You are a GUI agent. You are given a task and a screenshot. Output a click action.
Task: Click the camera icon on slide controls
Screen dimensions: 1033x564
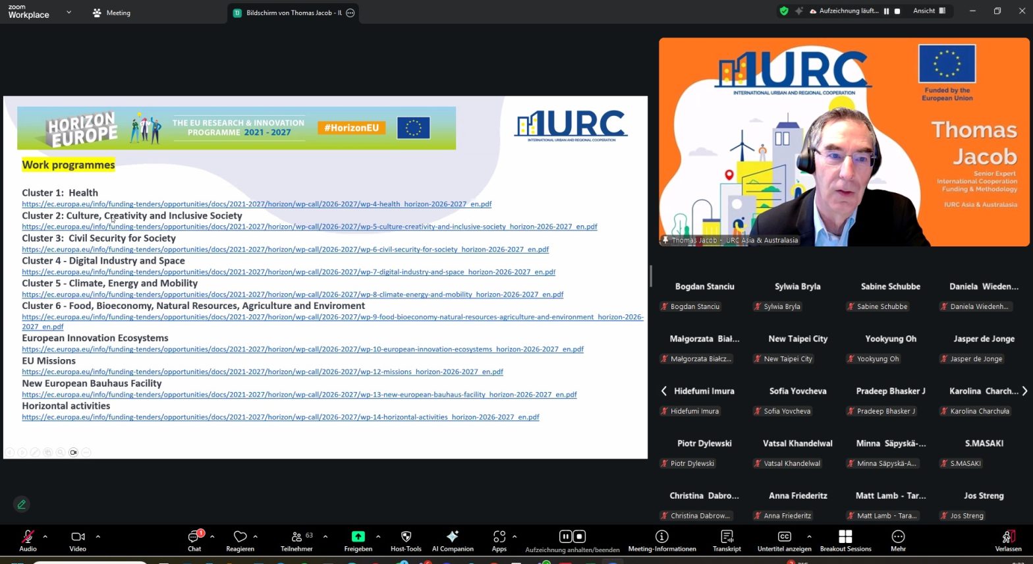coord(73,452)
